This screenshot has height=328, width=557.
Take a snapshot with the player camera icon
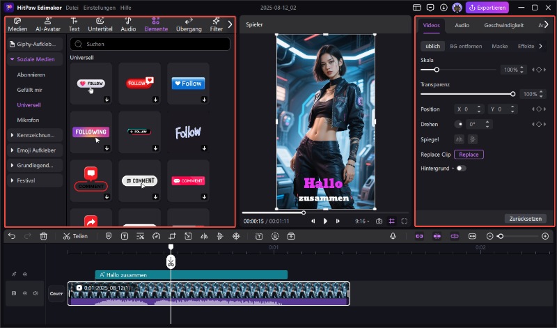[x=379, y=221]
